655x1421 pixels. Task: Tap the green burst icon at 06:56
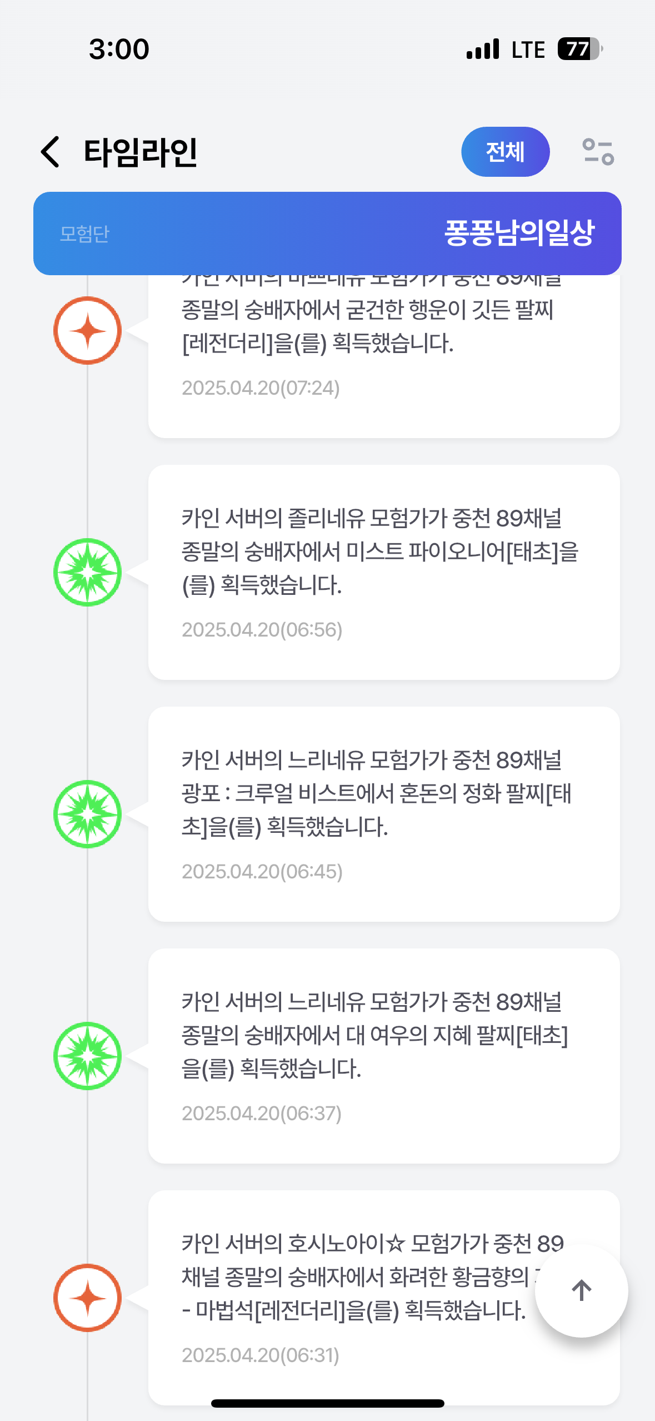click(88, 572)
